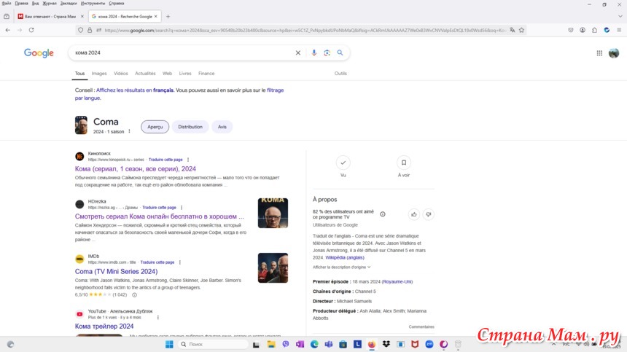Click Traduire cette page for IMDb result
This screenshot has height=352, width=627.
(157, 262)
